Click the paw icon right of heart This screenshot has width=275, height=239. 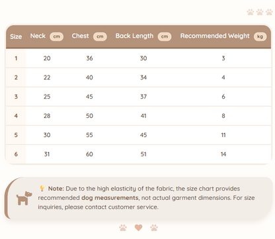pos(154,228)
